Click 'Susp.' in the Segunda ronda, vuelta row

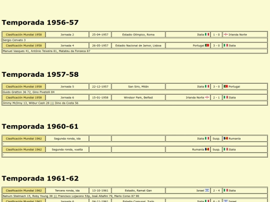[216, 150]
